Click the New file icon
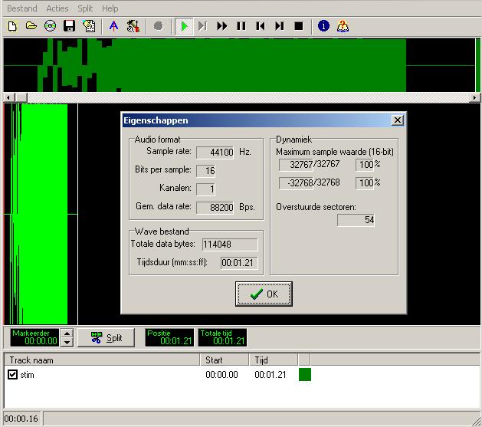 (12, 26)
